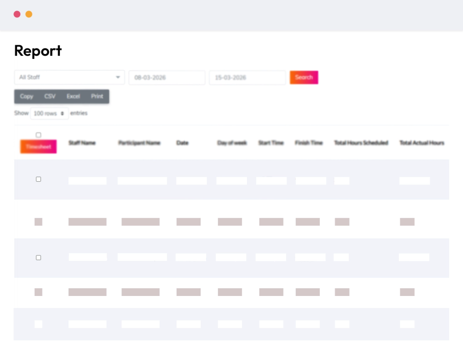463x349 pixels.
Task: Check the first row's checkbox
Action: coord(39,179)
